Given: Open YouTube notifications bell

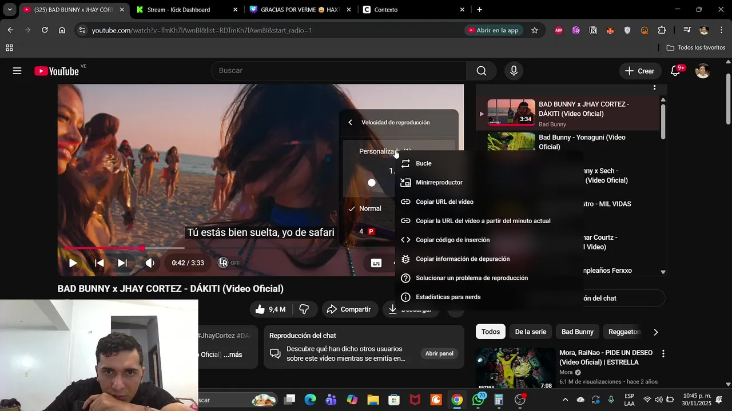Looking at the screenshot, I should [675, 71].
